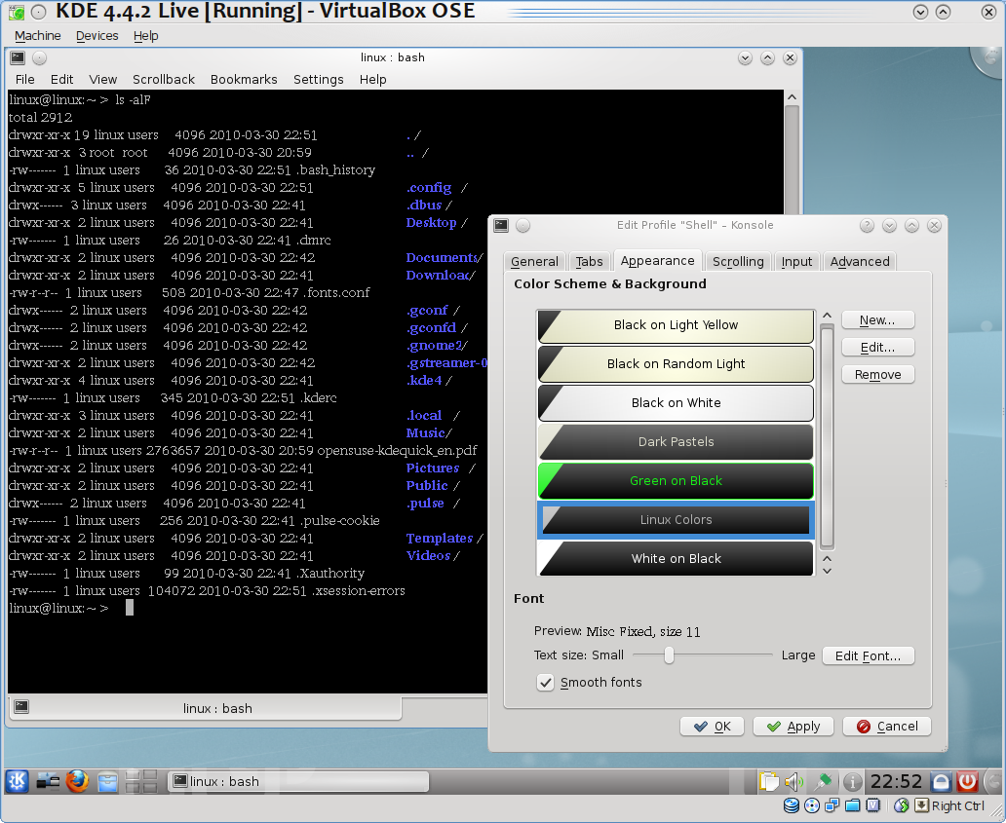Cancel the Edit Profile dialog
Viewport: 1006px width, 823px height.
tap(887, 727)
